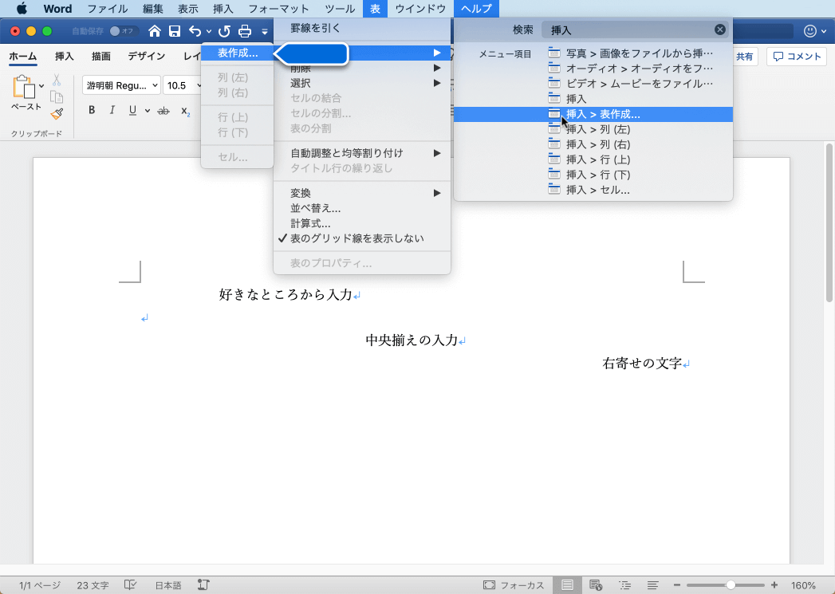
Task: Toggle Strikethrough formatting
Action: (163, 111)
